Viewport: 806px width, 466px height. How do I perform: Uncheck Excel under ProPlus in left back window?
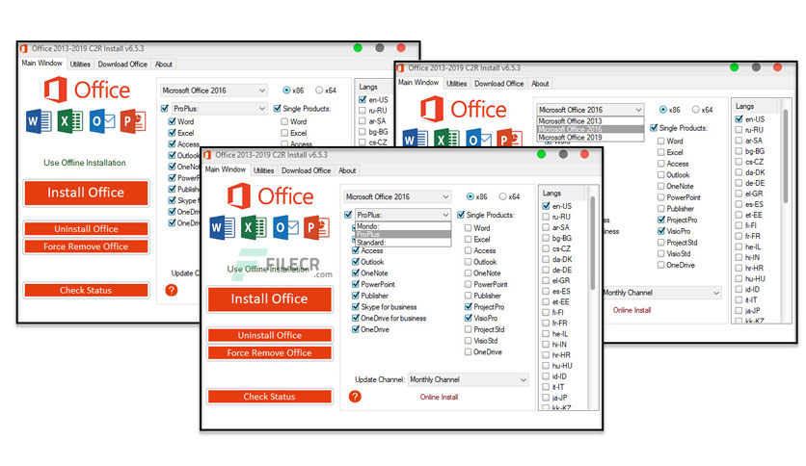coord(173,133)
